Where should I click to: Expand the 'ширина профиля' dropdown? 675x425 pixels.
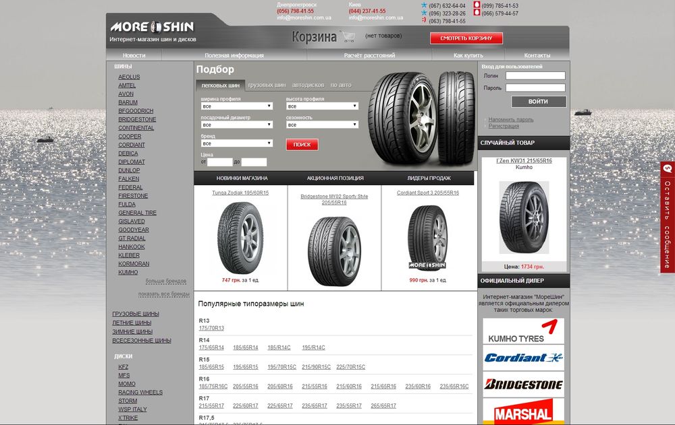tap(237, 106)
